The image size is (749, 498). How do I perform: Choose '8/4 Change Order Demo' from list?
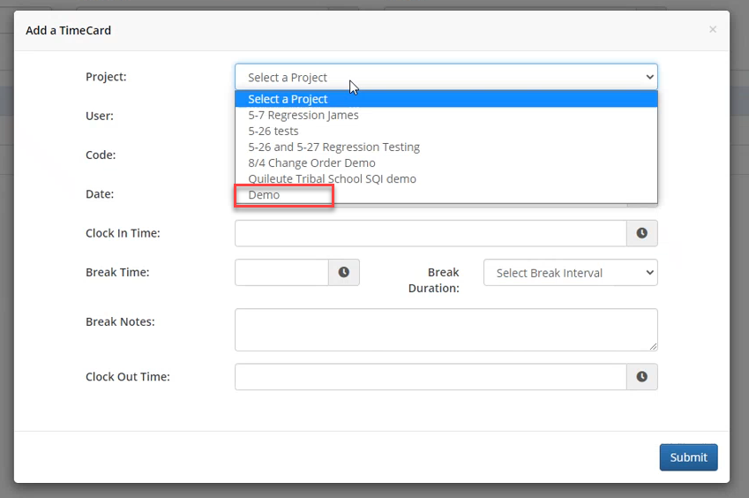pyautogui.click(x=311, y=162)
